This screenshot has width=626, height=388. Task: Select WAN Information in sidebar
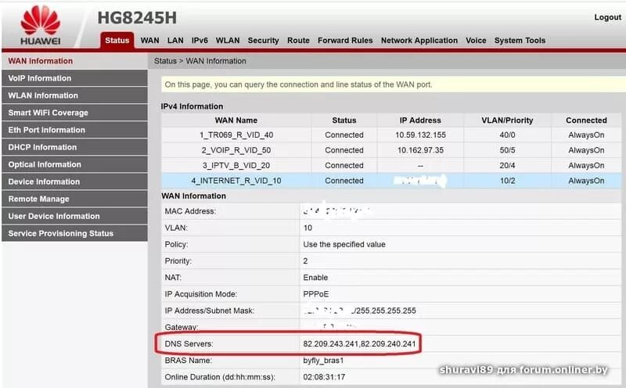[x=74, y=61]
